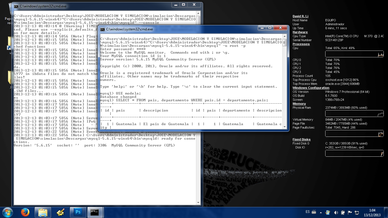388x218 pixels.
Task: Open the clock showing 1:04 13/12/2013
Action: pos(372,212)
